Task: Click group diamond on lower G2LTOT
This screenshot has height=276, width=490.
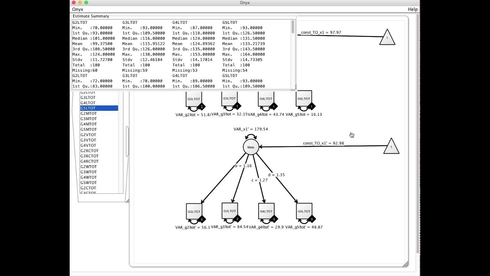Action: point(202,219)
